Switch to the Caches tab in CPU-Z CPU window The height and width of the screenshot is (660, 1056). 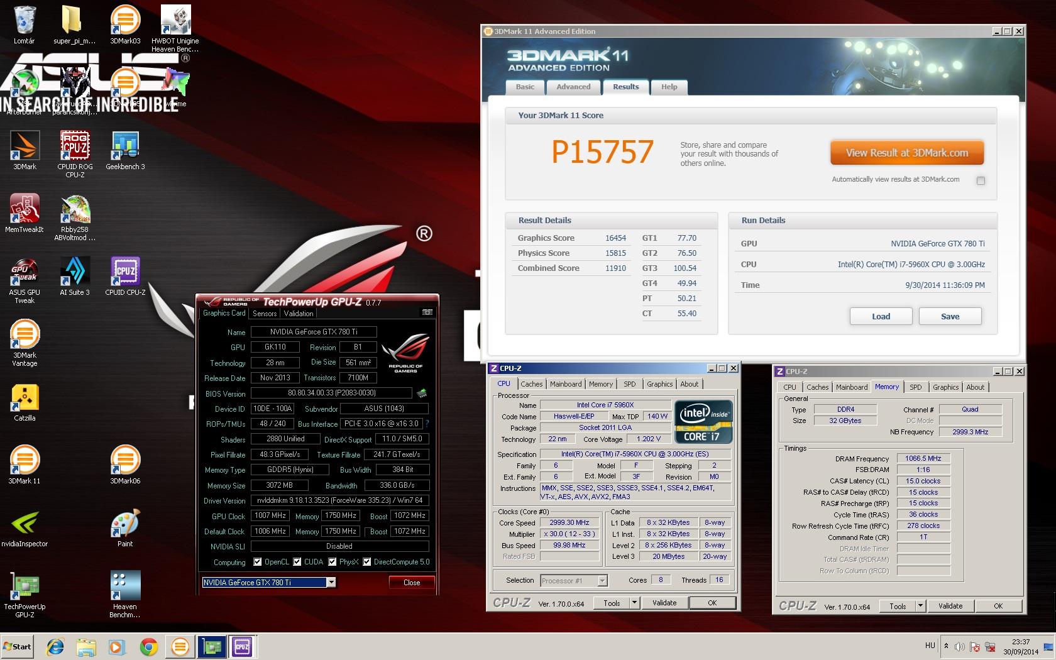pos(531,384)
